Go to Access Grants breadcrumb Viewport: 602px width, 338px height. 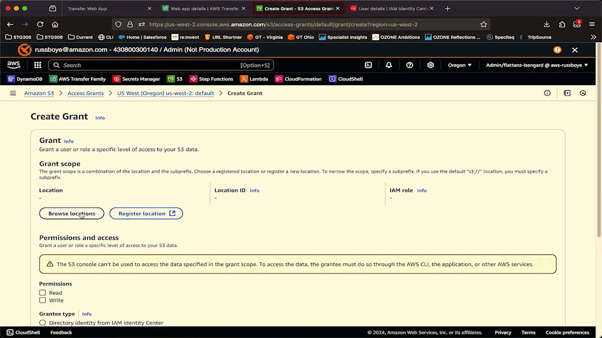pyautogui.click(x=86, y=93)
